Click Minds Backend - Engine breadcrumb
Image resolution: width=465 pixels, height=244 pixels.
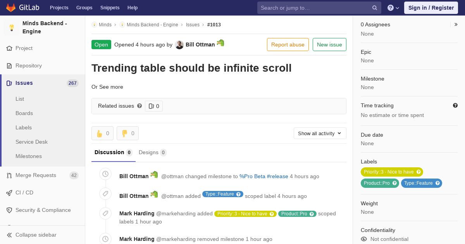[x=152, y=25]
